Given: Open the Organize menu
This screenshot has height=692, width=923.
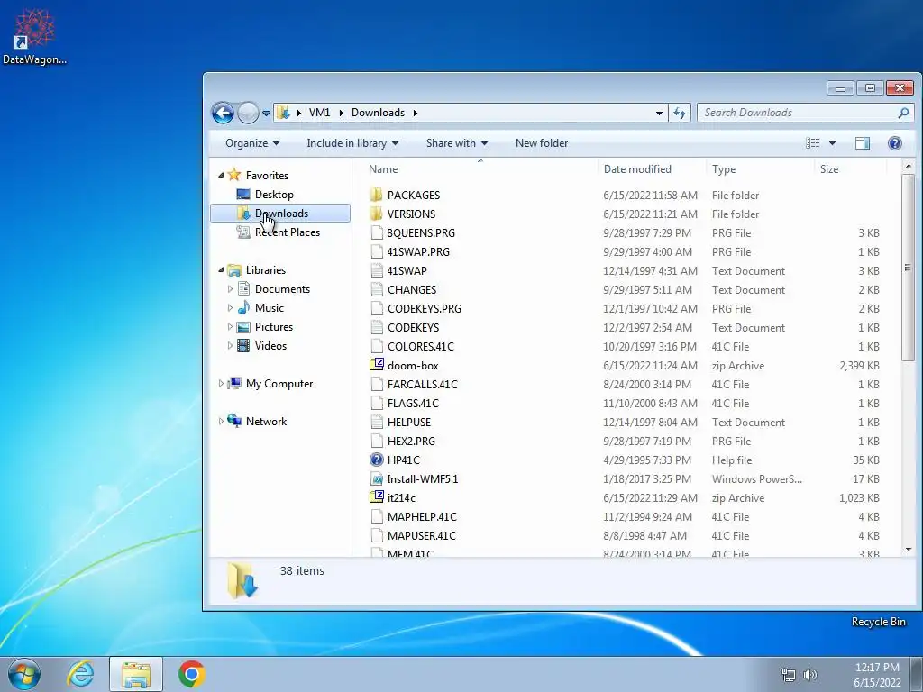Looking at the screenshot, I should tap(252, 143).
